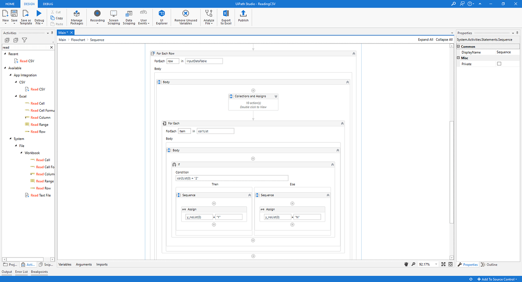Unpin the Properties panel
The height and width of the screenshot is (282, 522).
click(517, 33)
